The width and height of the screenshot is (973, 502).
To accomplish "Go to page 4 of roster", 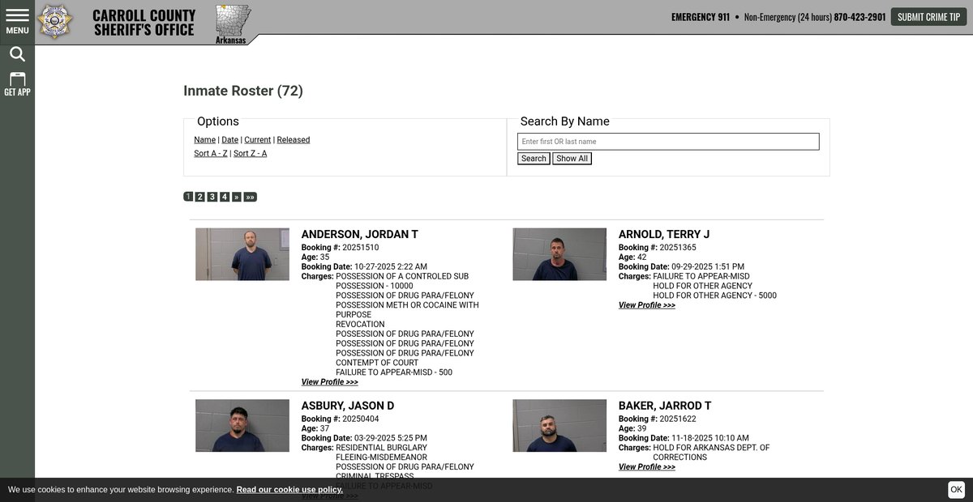I will click(225, 197).
